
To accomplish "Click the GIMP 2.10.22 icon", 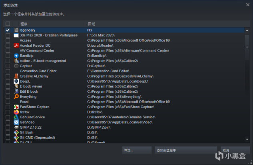I will (x=16, y=127).
